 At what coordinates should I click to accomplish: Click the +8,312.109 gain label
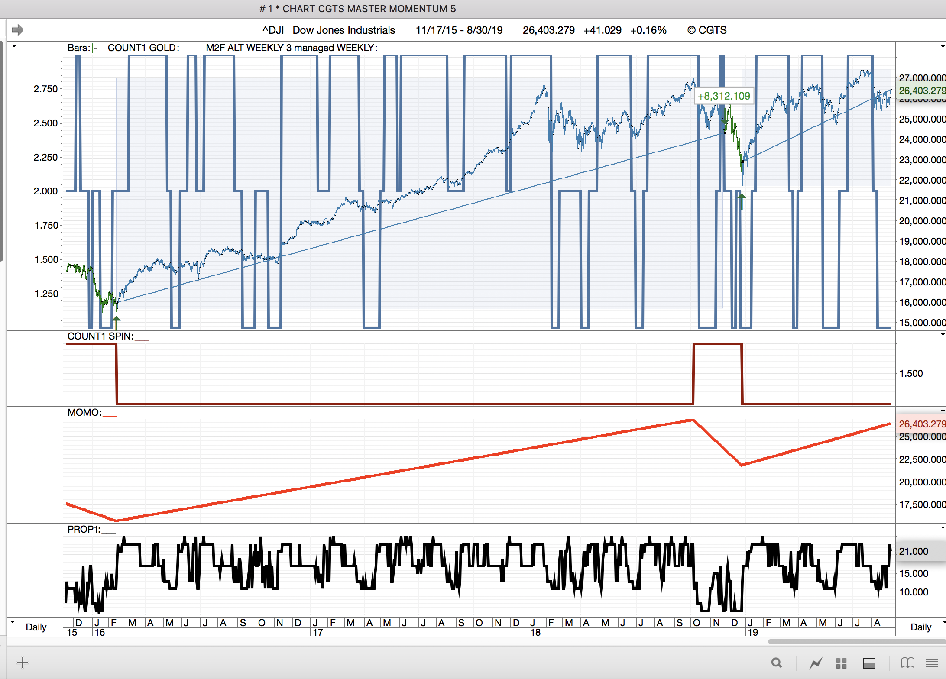point(724,96)
